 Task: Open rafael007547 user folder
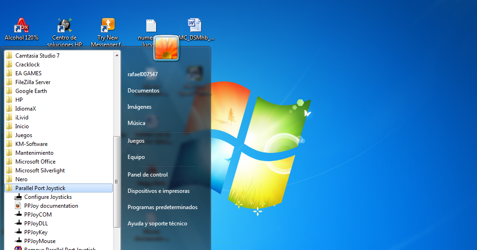pos(143,74)
